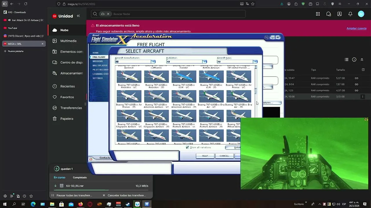Select Boeing 787-10GEnx Emirates VC thumbnail
Screen dimensions: 371x208
(x=129, y=77)
